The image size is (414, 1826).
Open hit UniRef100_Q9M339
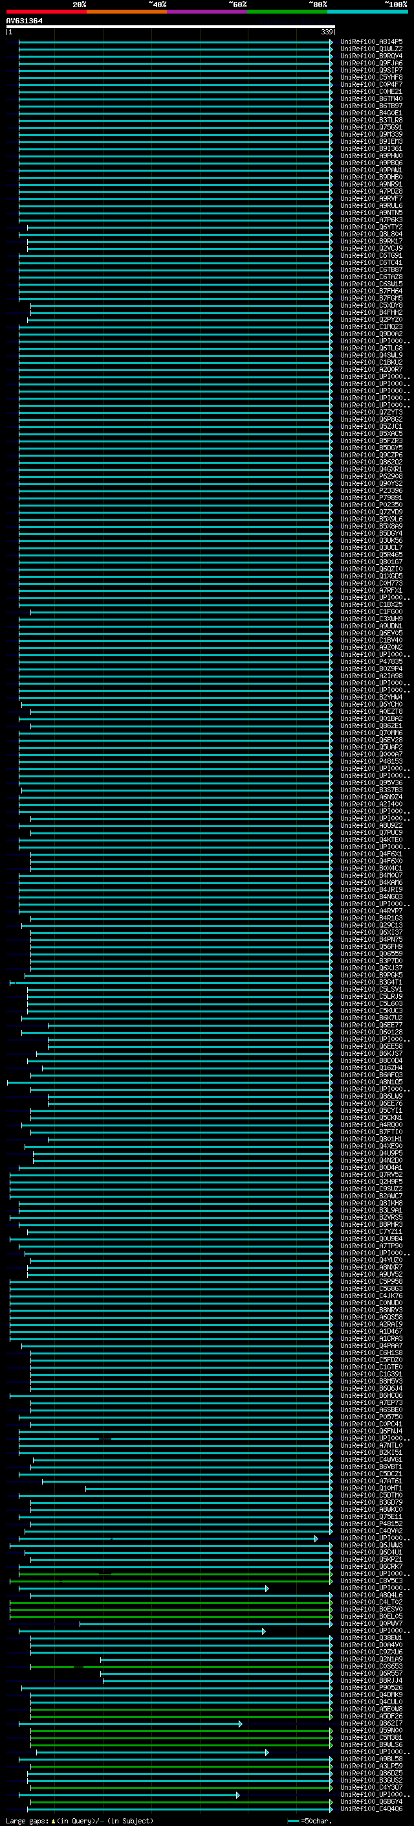click(x=371, y=134)
